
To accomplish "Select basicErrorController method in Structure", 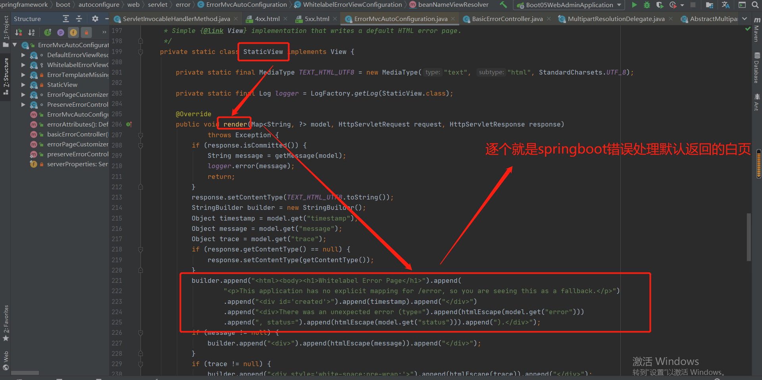I will point(69,134).
